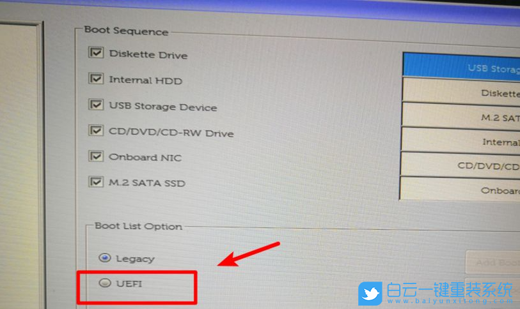The height and width of the screenshot is (309, 520).
Task: Click the UEFI label text
Action: pyautogui.click(x=129, y=283)
